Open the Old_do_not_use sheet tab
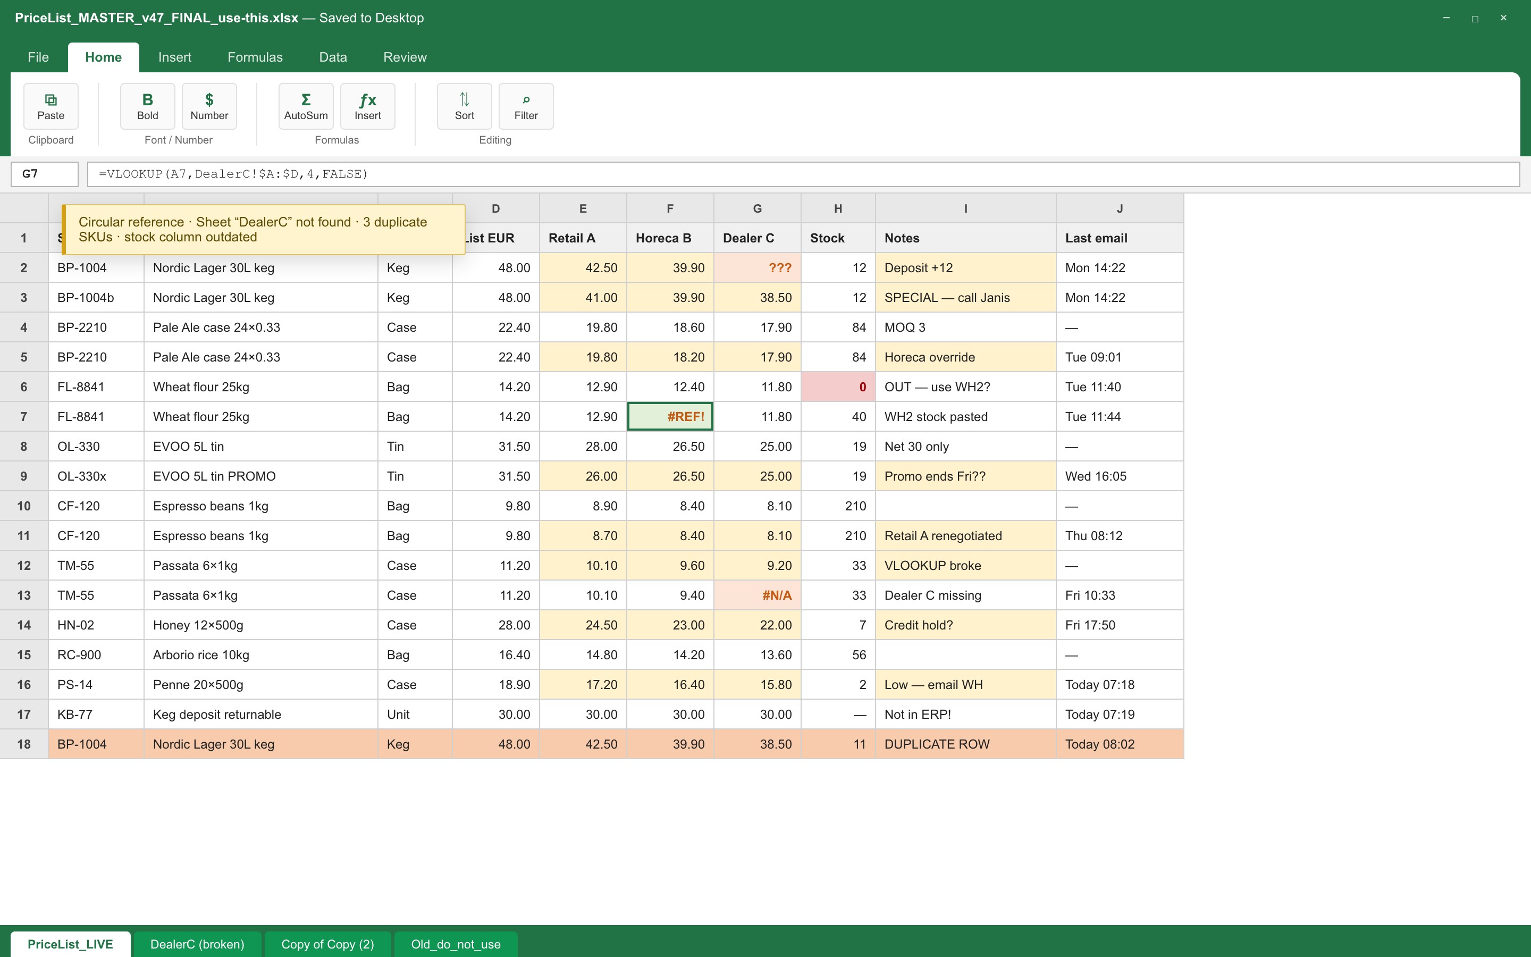 coord(456,944)
